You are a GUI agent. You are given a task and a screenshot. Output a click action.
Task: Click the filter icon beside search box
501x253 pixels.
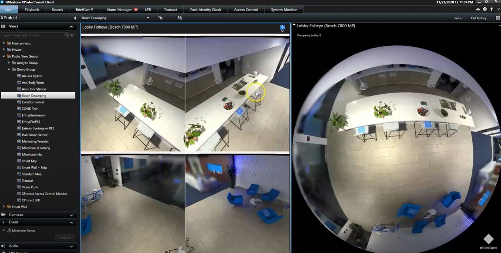72,35
